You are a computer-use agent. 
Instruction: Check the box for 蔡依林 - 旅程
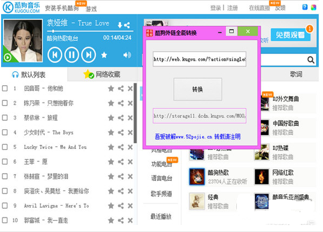(x=5, y=118)
